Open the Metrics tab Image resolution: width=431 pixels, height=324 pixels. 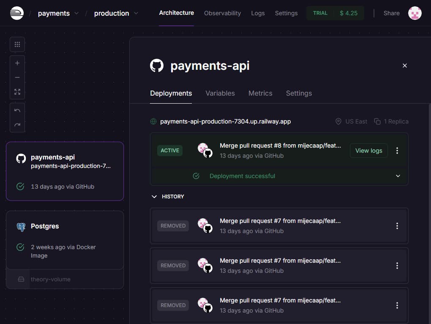click(260, 93)
